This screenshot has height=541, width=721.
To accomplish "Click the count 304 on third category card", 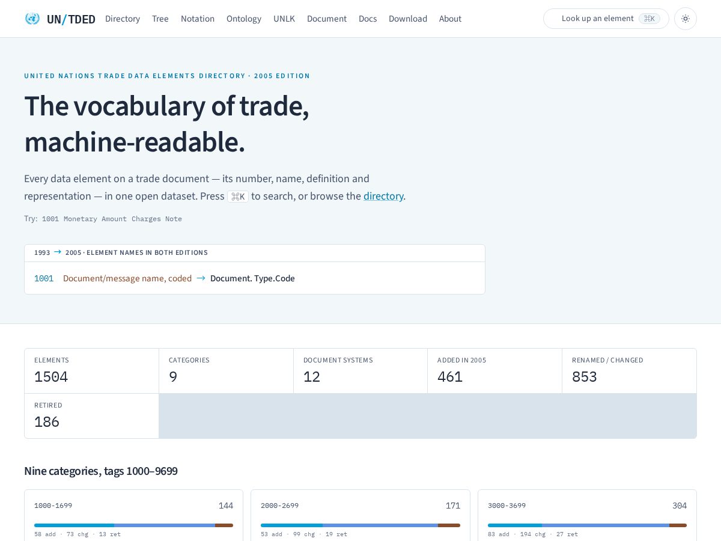I will pos(680,506).
